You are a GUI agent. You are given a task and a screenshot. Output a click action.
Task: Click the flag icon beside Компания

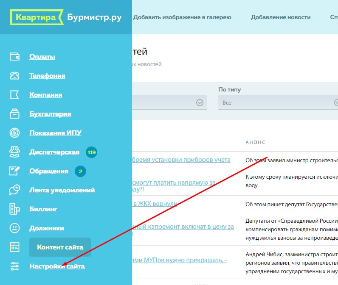(x=14, y=94)
